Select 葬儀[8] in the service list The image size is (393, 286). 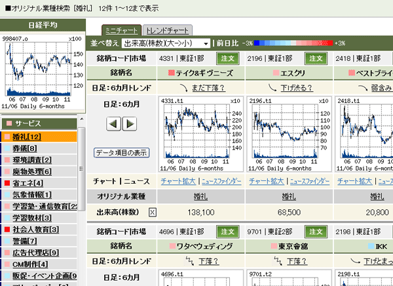pyautogui.click(x=25, y=148)
